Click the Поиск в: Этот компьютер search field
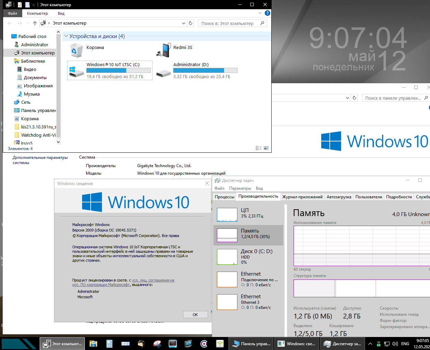 (227, 23)
